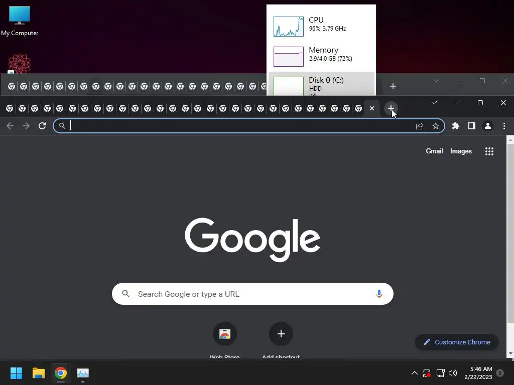The width and height of the screenshot is (514, 385).
Task: Start voice search with the microphone
Action: [x=379, y=294]
